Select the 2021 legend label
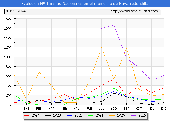 100,115
